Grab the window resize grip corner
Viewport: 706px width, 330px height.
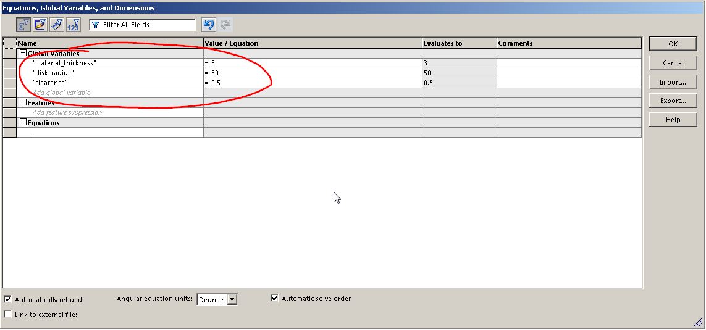point(698,322)
